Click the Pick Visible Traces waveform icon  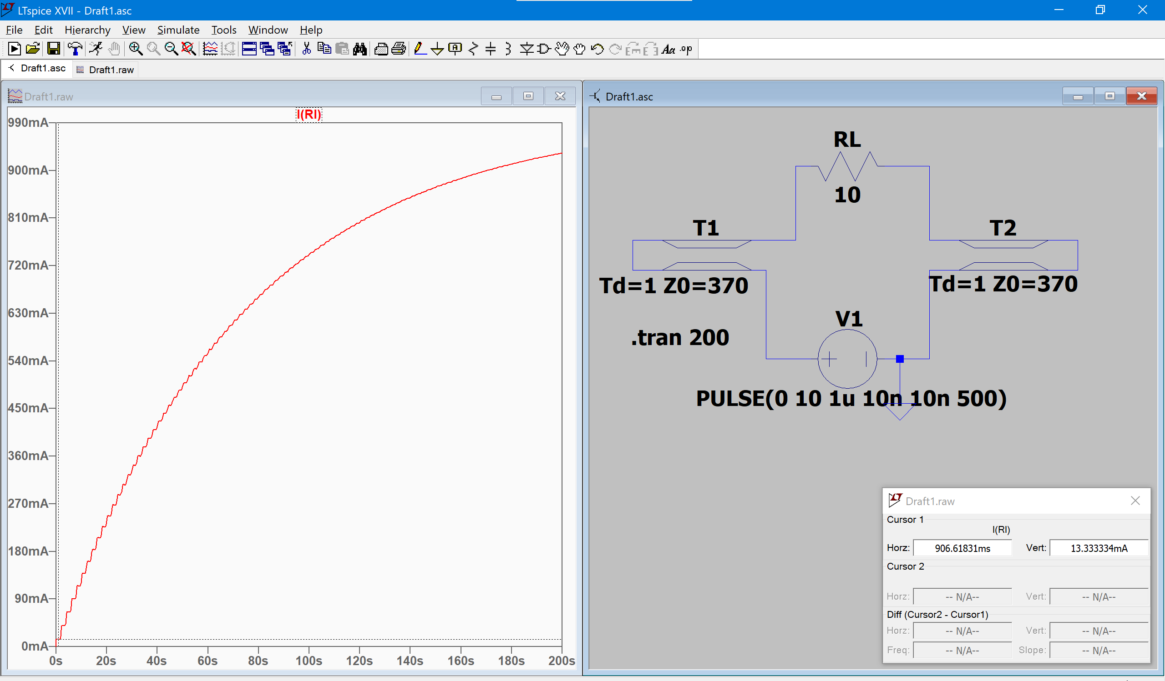[x=210, y=49]
